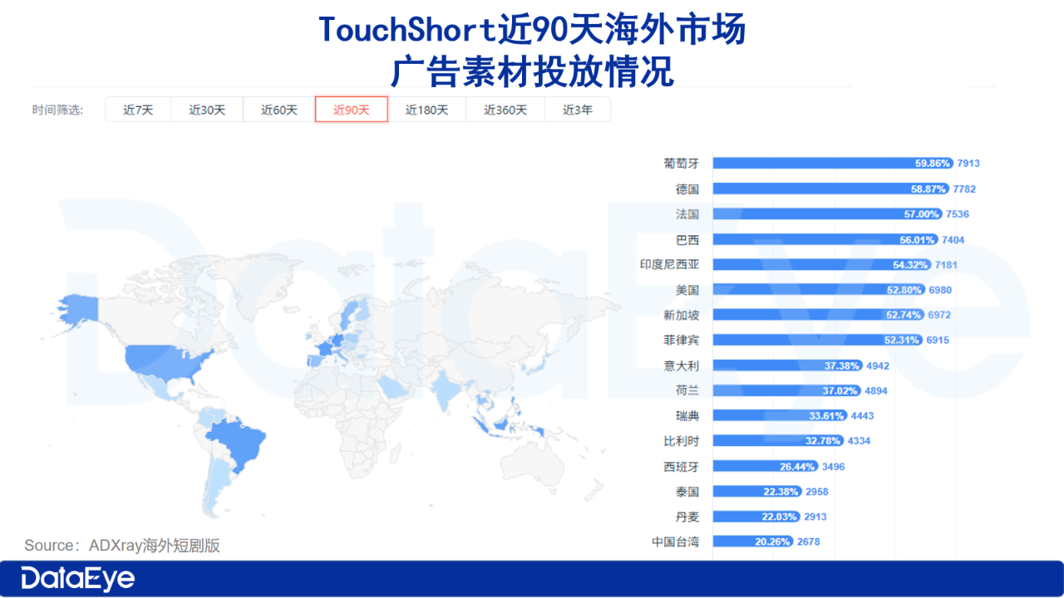Click the value 2678 beside 中国台湾

click(809, 542)
